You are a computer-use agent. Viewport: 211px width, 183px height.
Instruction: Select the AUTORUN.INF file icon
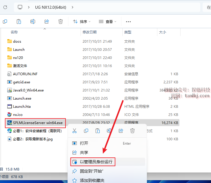[x=9, y=74]
